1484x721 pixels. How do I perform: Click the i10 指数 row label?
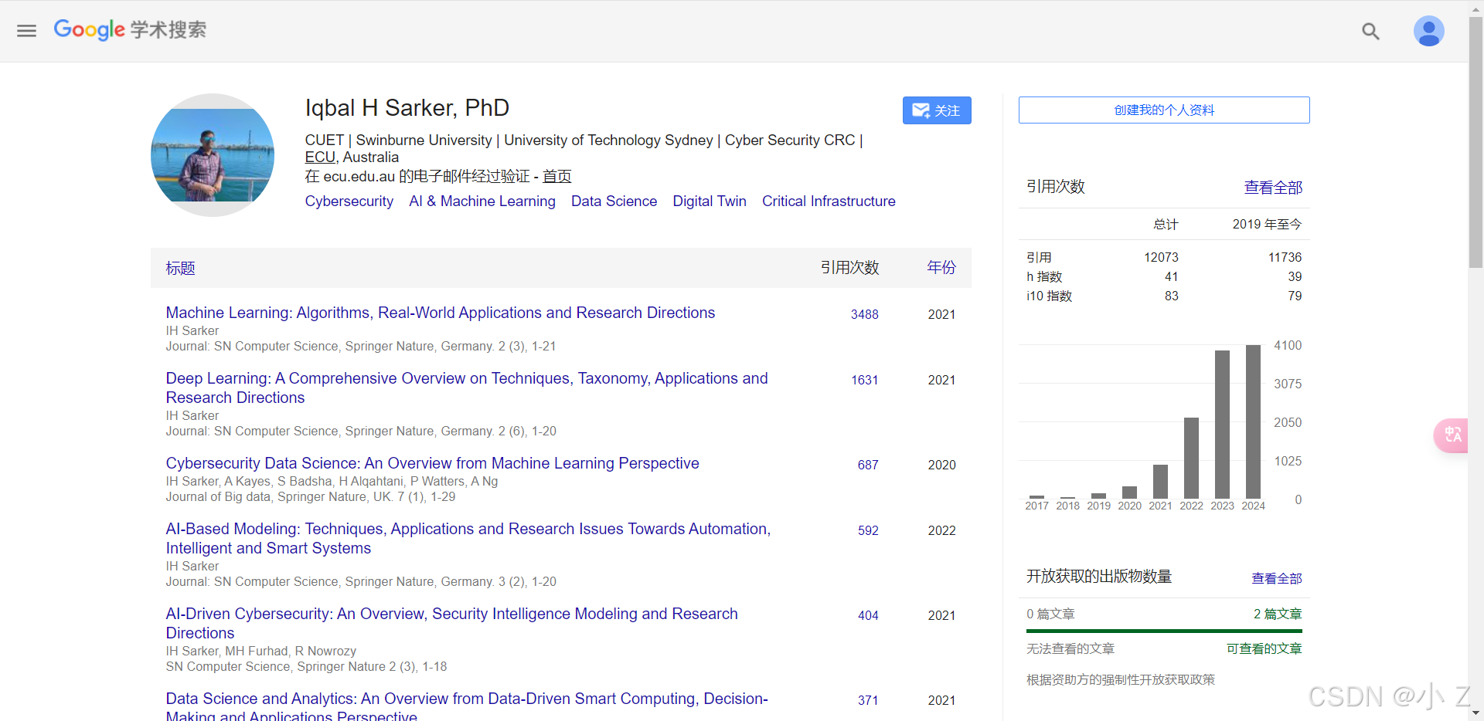click(x=1049, y=296)
